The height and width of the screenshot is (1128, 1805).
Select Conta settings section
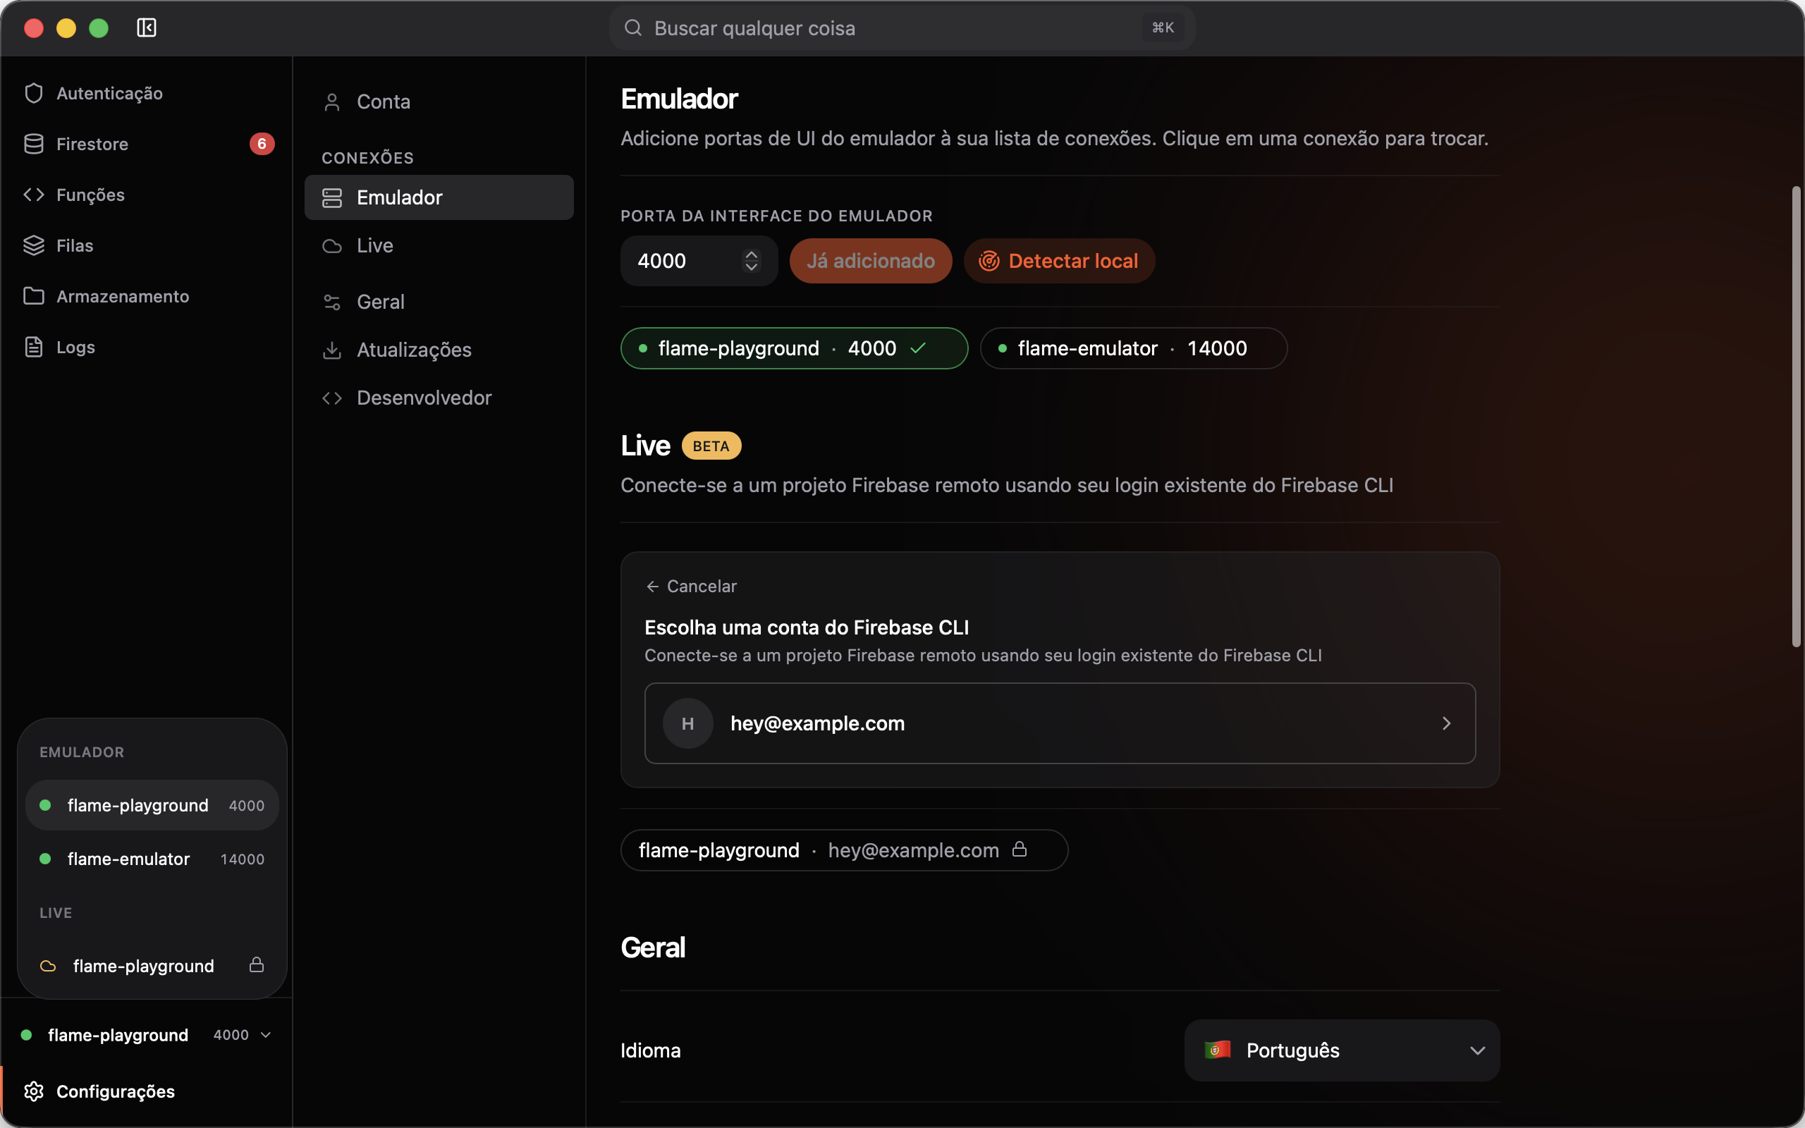(439, 102)
